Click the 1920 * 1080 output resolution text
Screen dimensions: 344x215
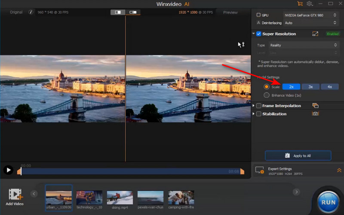188,12
